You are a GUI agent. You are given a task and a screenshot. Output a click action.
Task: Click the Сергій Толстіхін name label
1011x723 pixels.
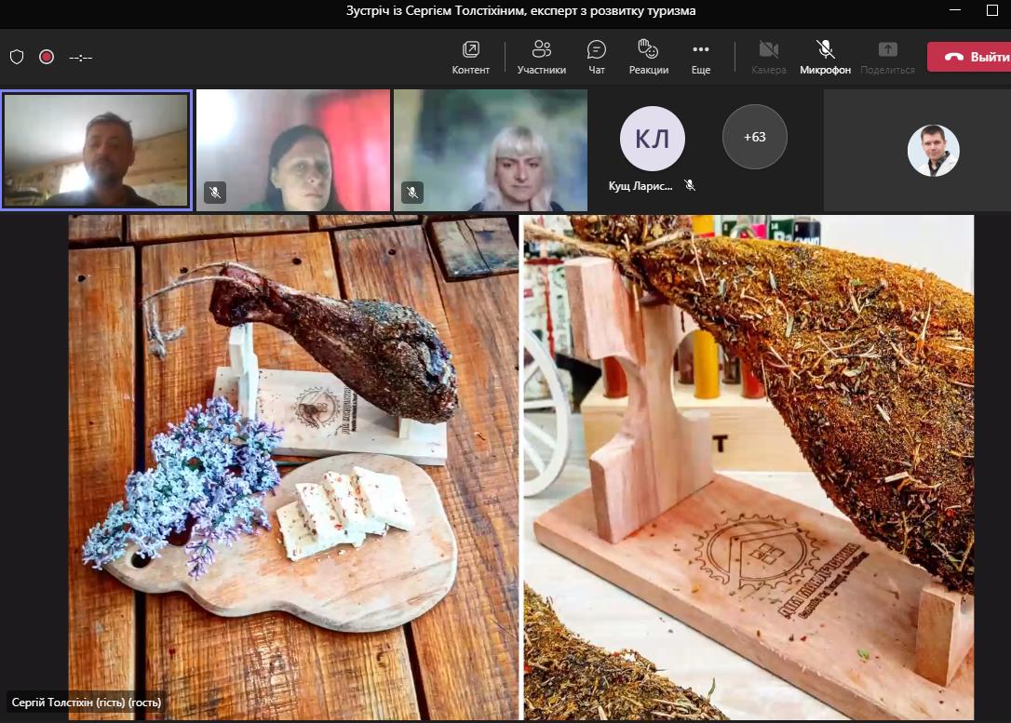(x=86, y=703)
